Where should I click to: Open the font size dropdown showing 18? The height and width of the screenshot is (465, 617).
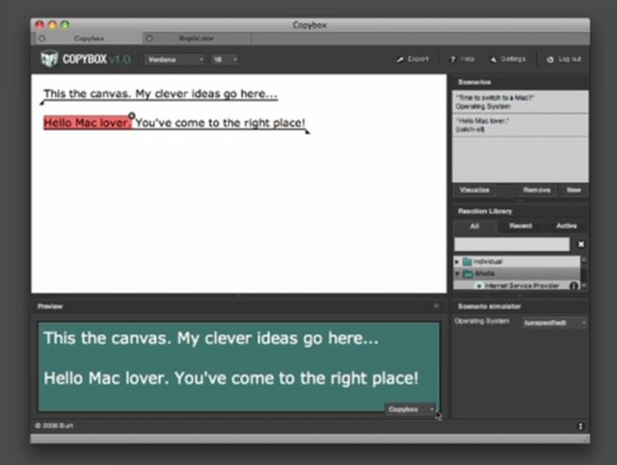[224, 60]
